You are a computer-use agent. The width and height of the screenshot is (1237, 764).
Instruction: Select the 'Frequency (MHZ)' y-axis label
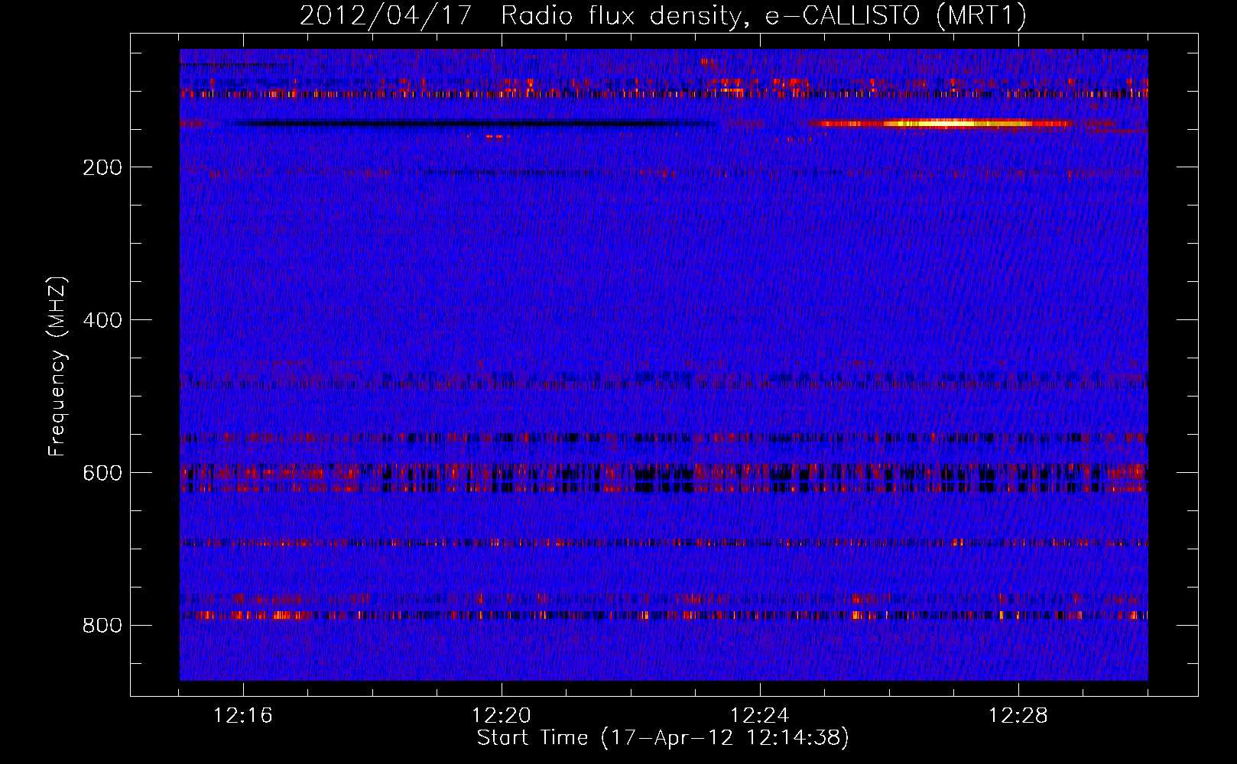[57, 367]
